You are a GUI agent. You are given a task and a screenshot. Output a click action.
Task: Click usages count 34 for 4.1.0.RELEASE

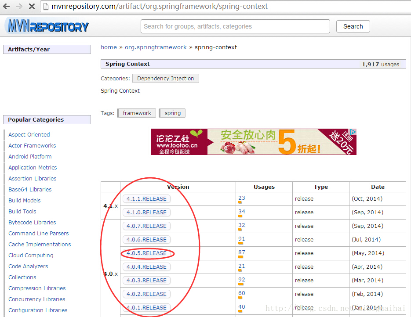tap(242, 212)
